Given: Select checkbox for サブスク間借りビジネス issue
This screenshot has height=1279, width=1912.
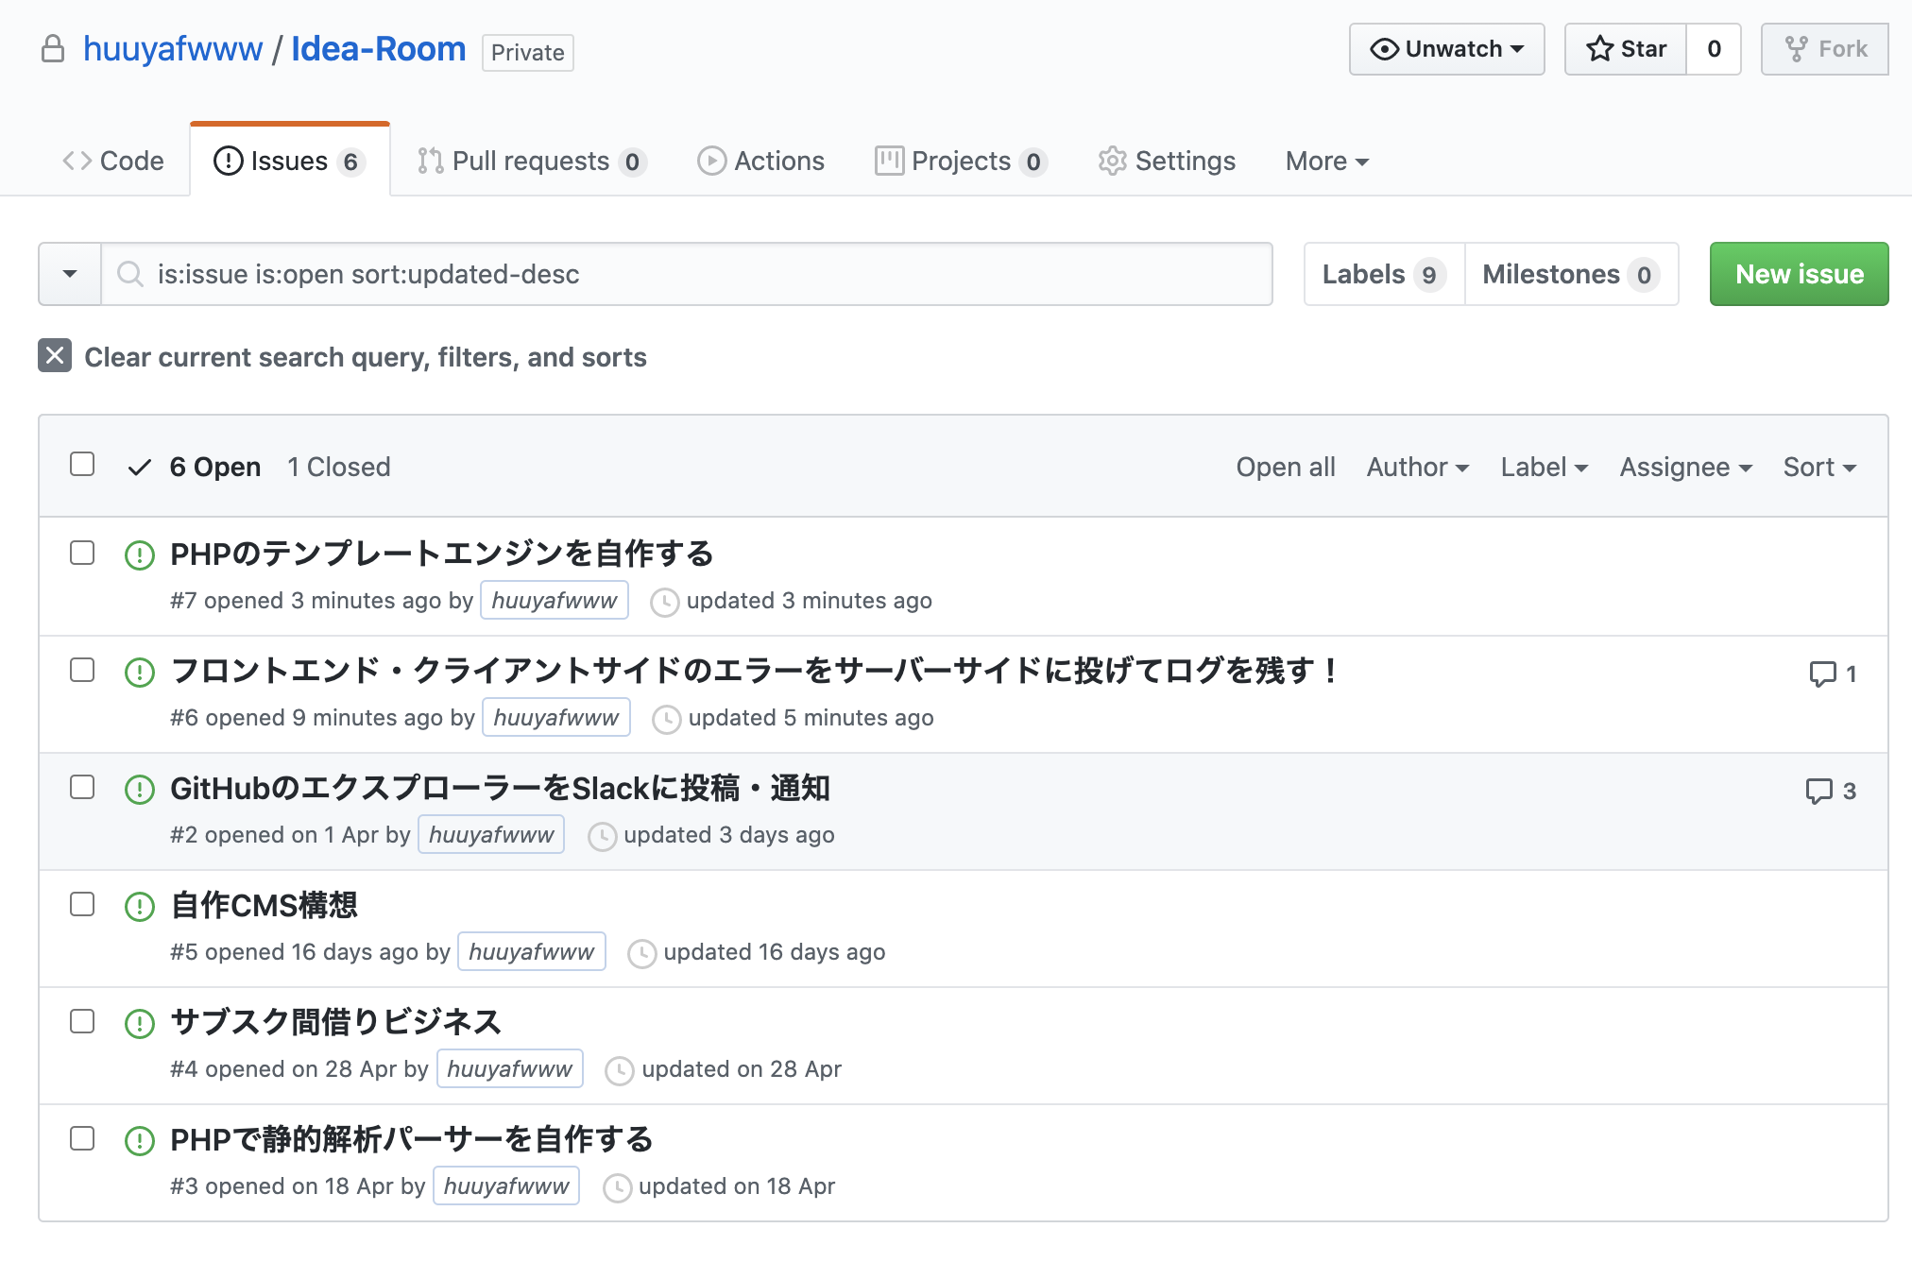Looking at the screenshot, I should [x=82, y=1021].
